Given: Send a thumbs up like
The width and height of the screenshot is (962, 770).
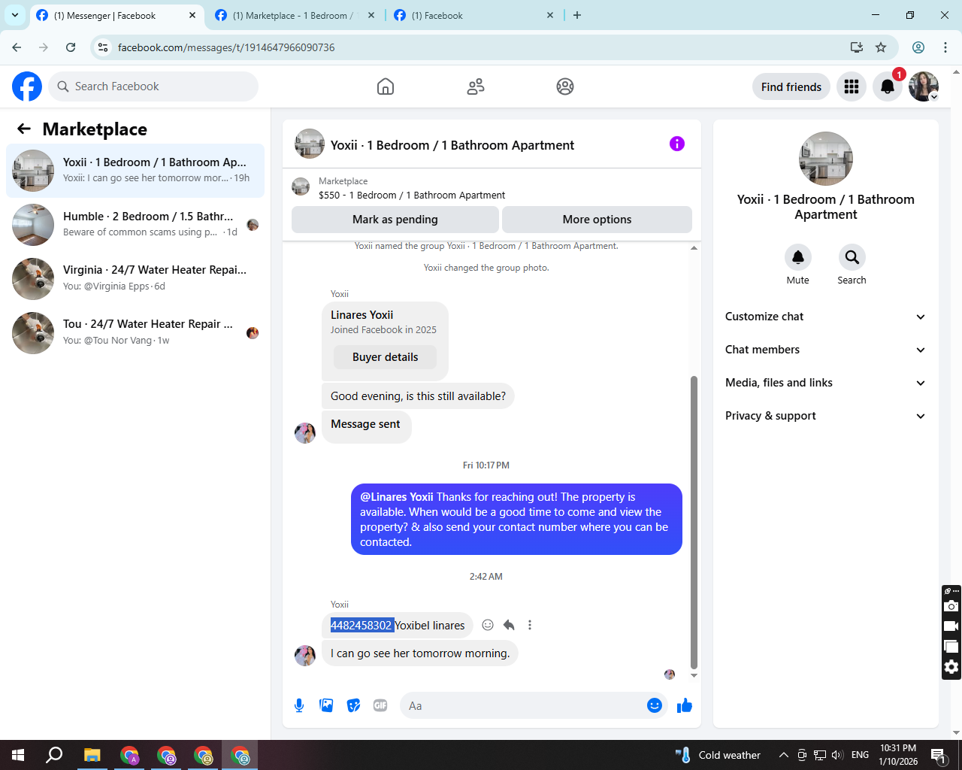Looking at the screenshot, I should [685, 705].
